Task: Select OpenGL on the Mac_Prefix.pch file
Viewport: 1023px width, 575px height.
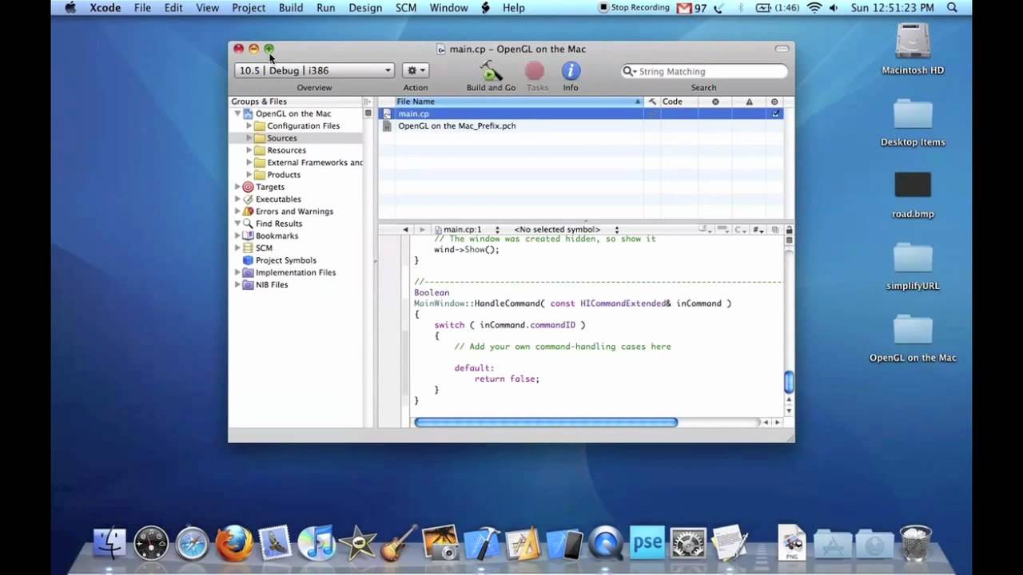Action: point(457,125)
